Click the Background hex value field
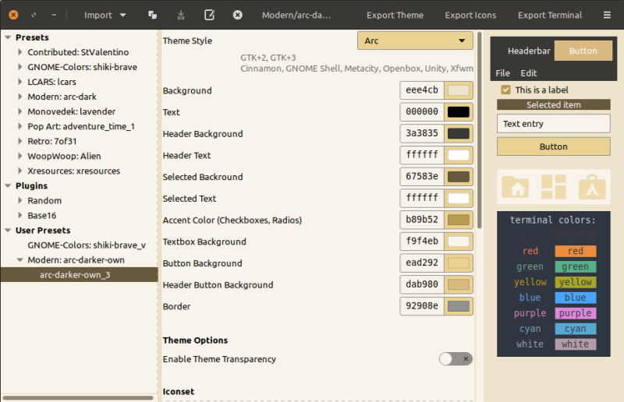Screen dimensions: 624x402 [422, 90]
